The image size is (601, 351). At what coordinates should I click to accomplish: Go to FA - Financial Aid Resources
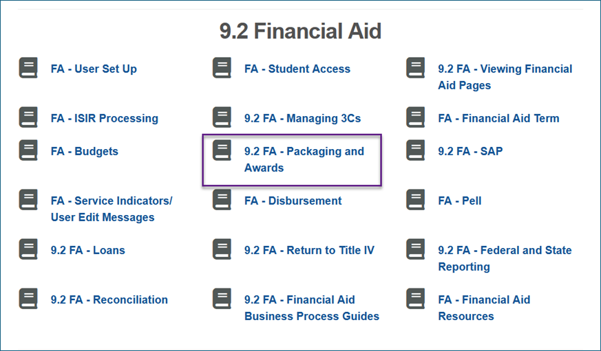point(484,308)
